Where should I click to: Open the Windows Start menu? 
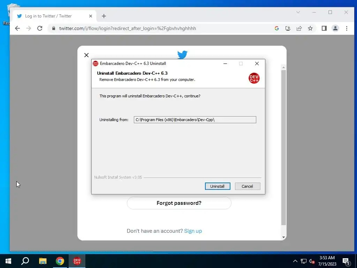tap(8, 261)
